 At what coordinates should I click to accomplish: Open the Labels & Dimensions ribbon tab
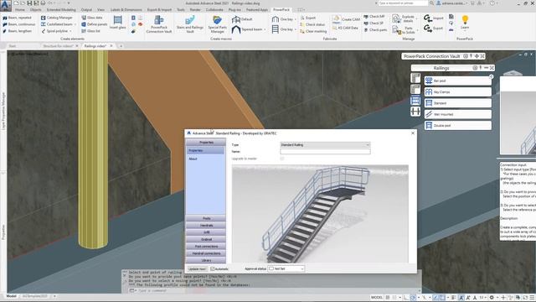(x=126, y=10)
